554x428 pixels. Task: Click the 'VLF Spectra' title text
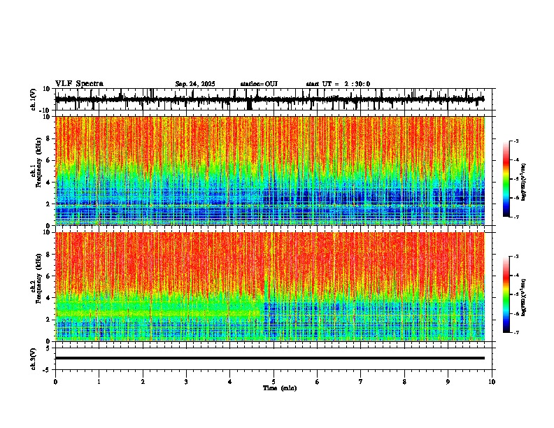[x=79, y=84]
